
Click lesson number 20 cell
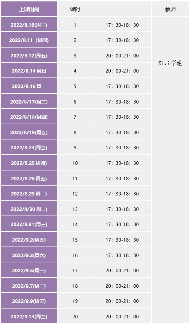point(75,316)
